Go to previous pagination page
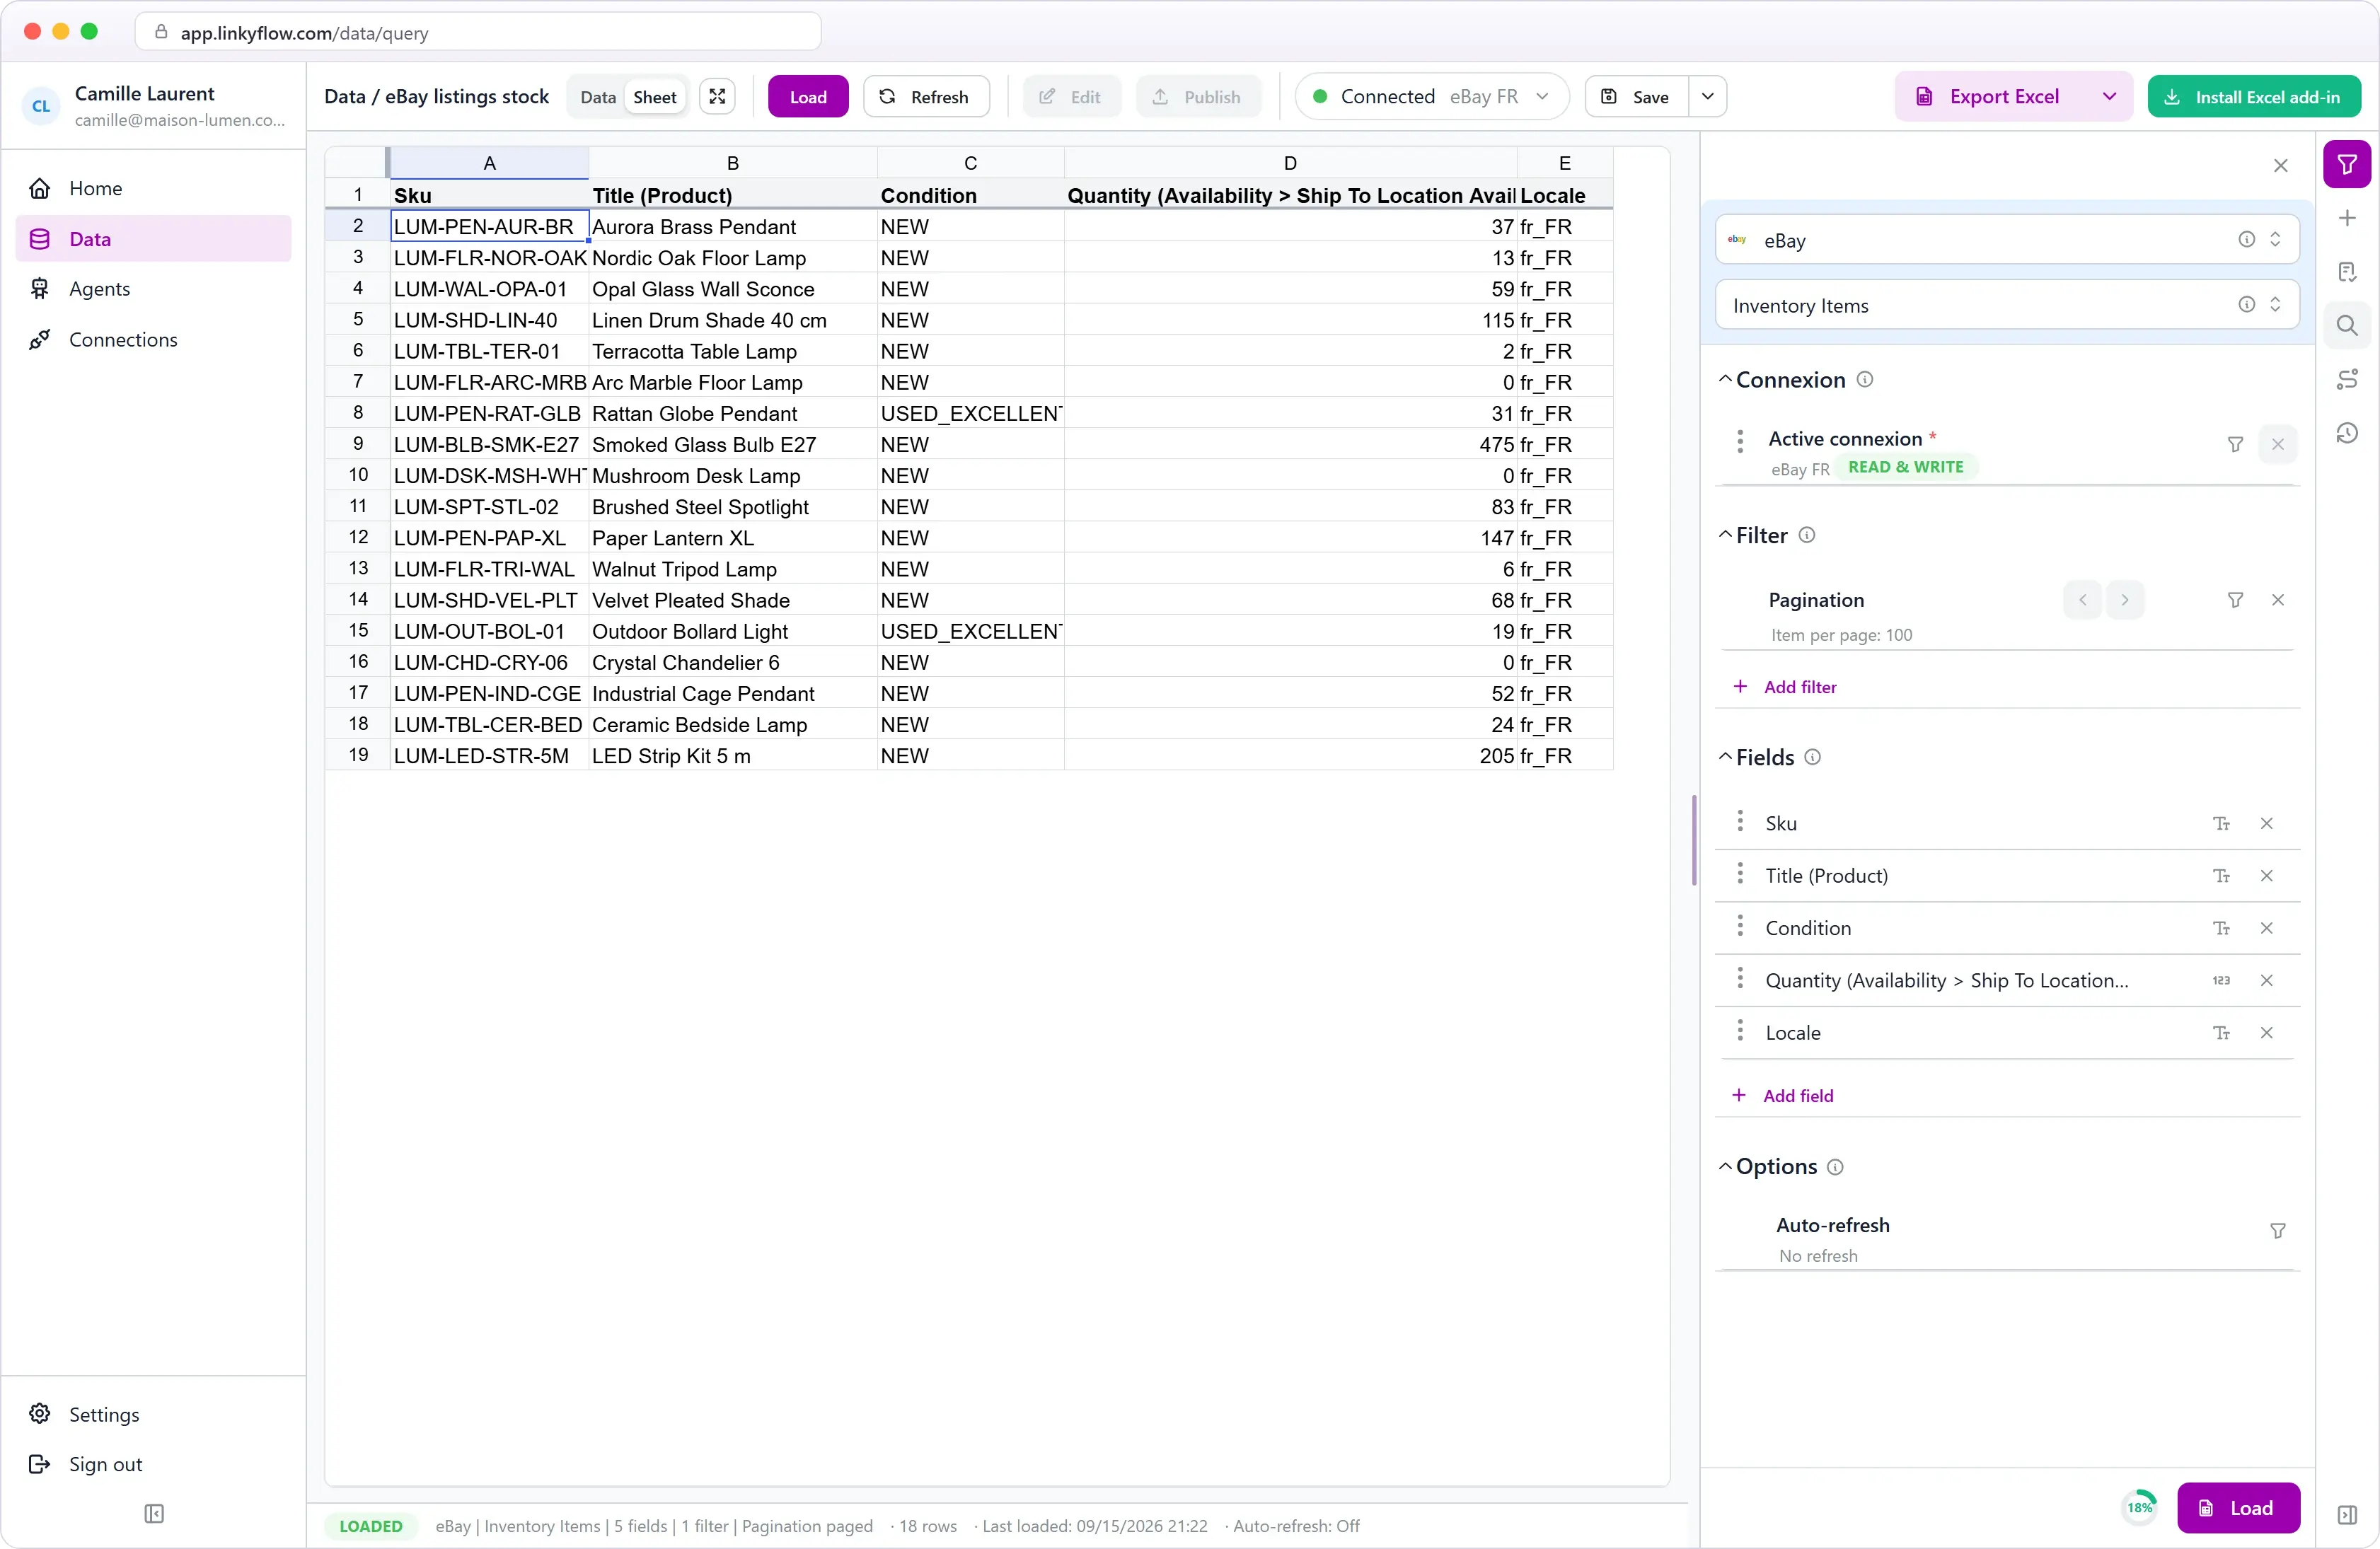Image resolution: width=2380 pixels, height=1549 pixels. tap(2082, 600)
